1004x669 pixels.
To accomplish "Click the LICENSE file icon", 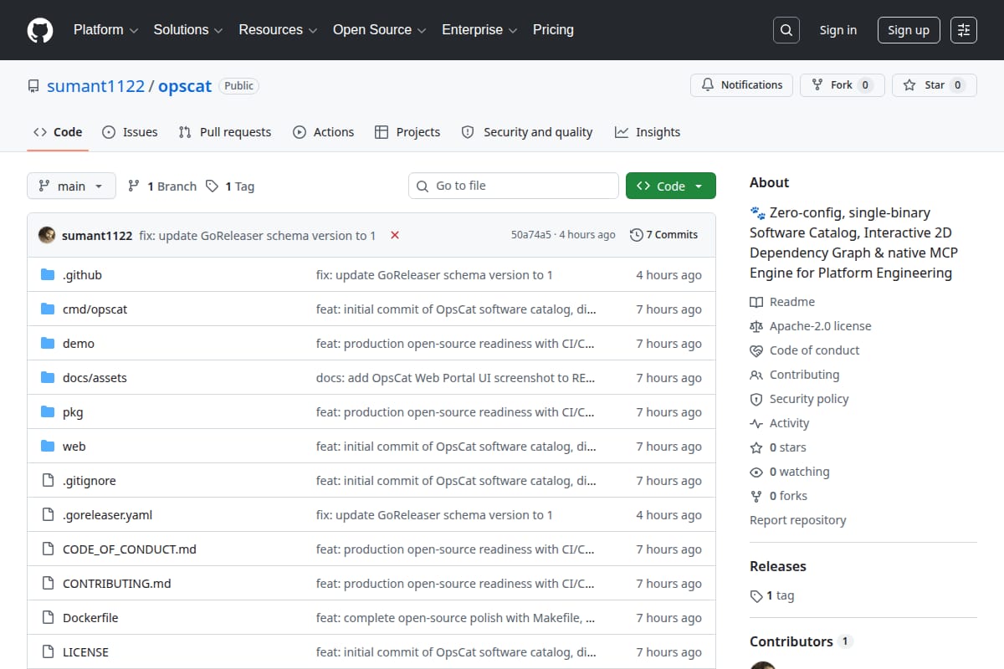I will click(x=48, y=652).
